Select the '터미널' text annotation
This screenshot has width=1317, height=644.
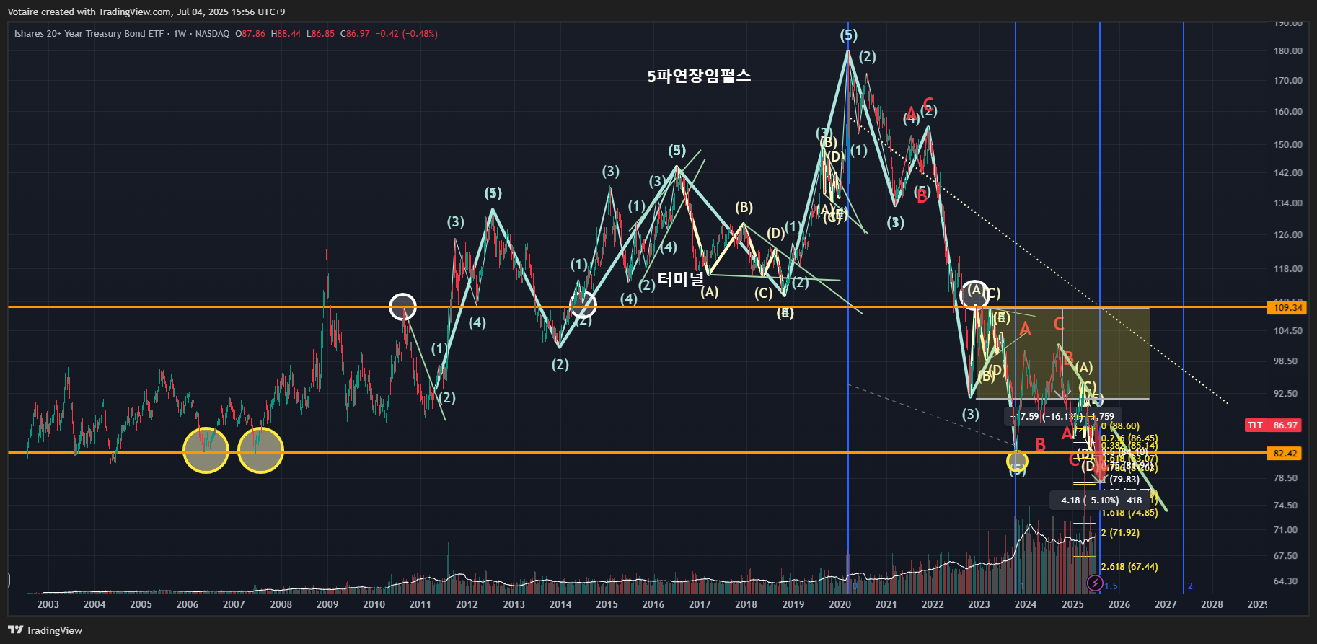tap(680, 279)
